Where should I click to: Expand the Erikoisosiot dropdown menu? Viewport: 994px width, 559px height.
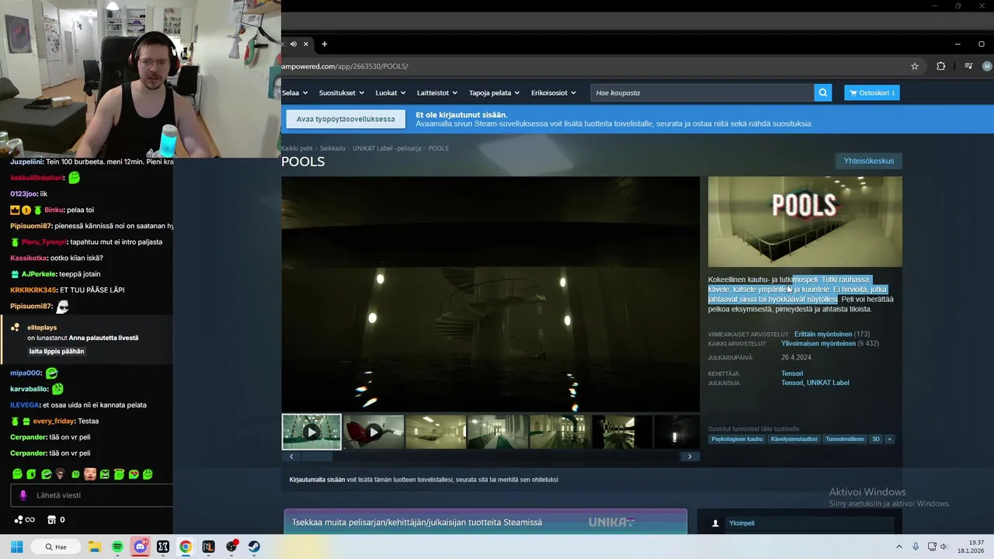click(x=554, y=92)
